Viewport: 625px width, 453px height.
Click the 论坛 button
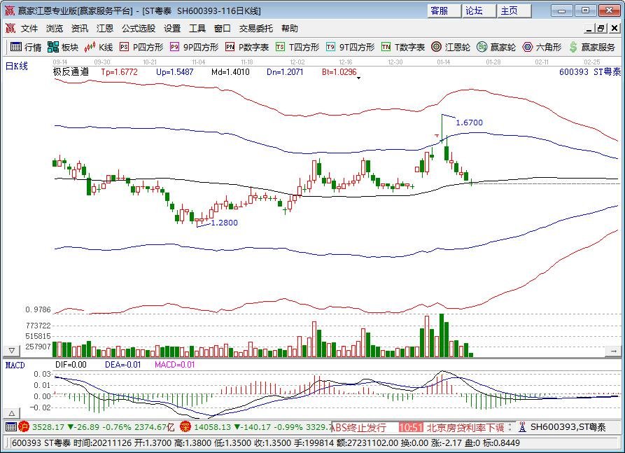pos(479,11)
